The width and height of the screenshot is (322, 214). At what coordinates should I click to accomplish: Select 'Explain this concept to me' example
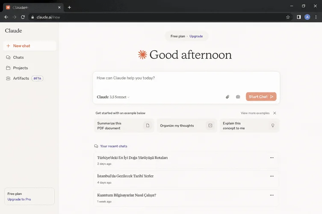pos(249,125)
